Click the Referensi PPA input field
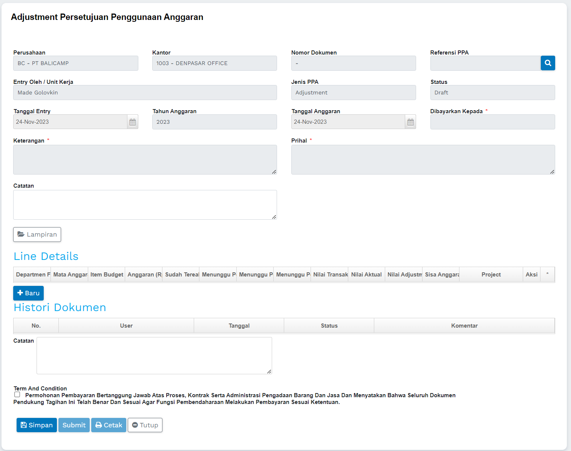 [x=485, y=63]
